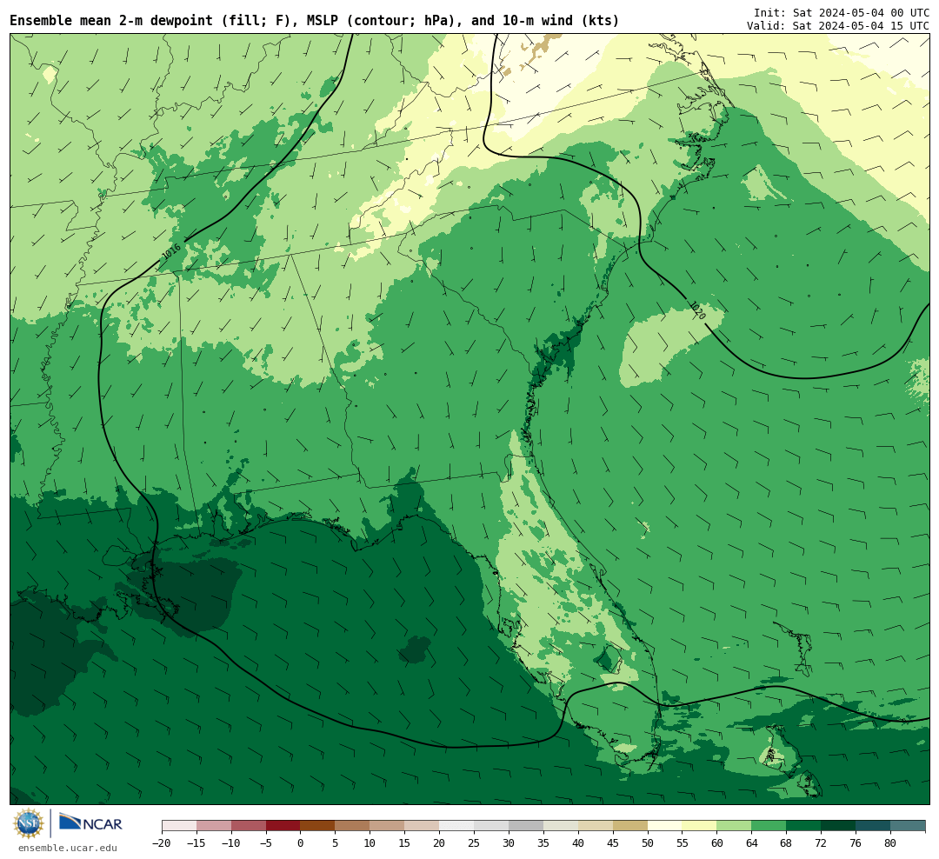Click the gray-teal swatch right of 80
The width and height of the screenshot is (939, 859).
point(909,826)
